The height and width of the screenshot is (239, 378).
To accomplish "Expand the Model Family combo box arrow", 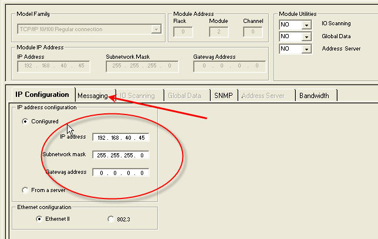I will [x=156, y=29].
